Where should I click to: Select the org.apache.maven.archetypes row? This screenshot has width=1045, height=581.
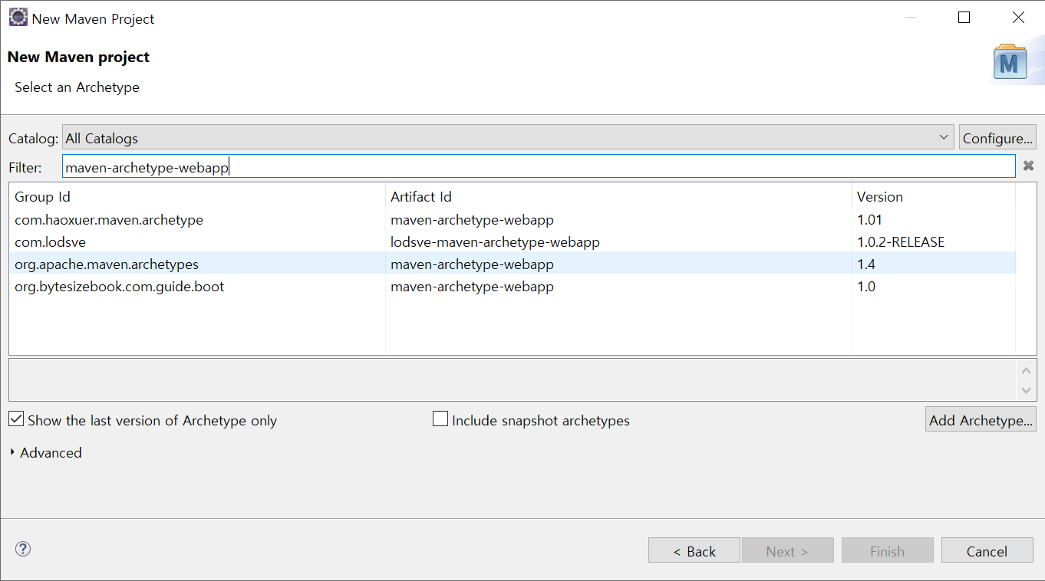tap(513, 264)
